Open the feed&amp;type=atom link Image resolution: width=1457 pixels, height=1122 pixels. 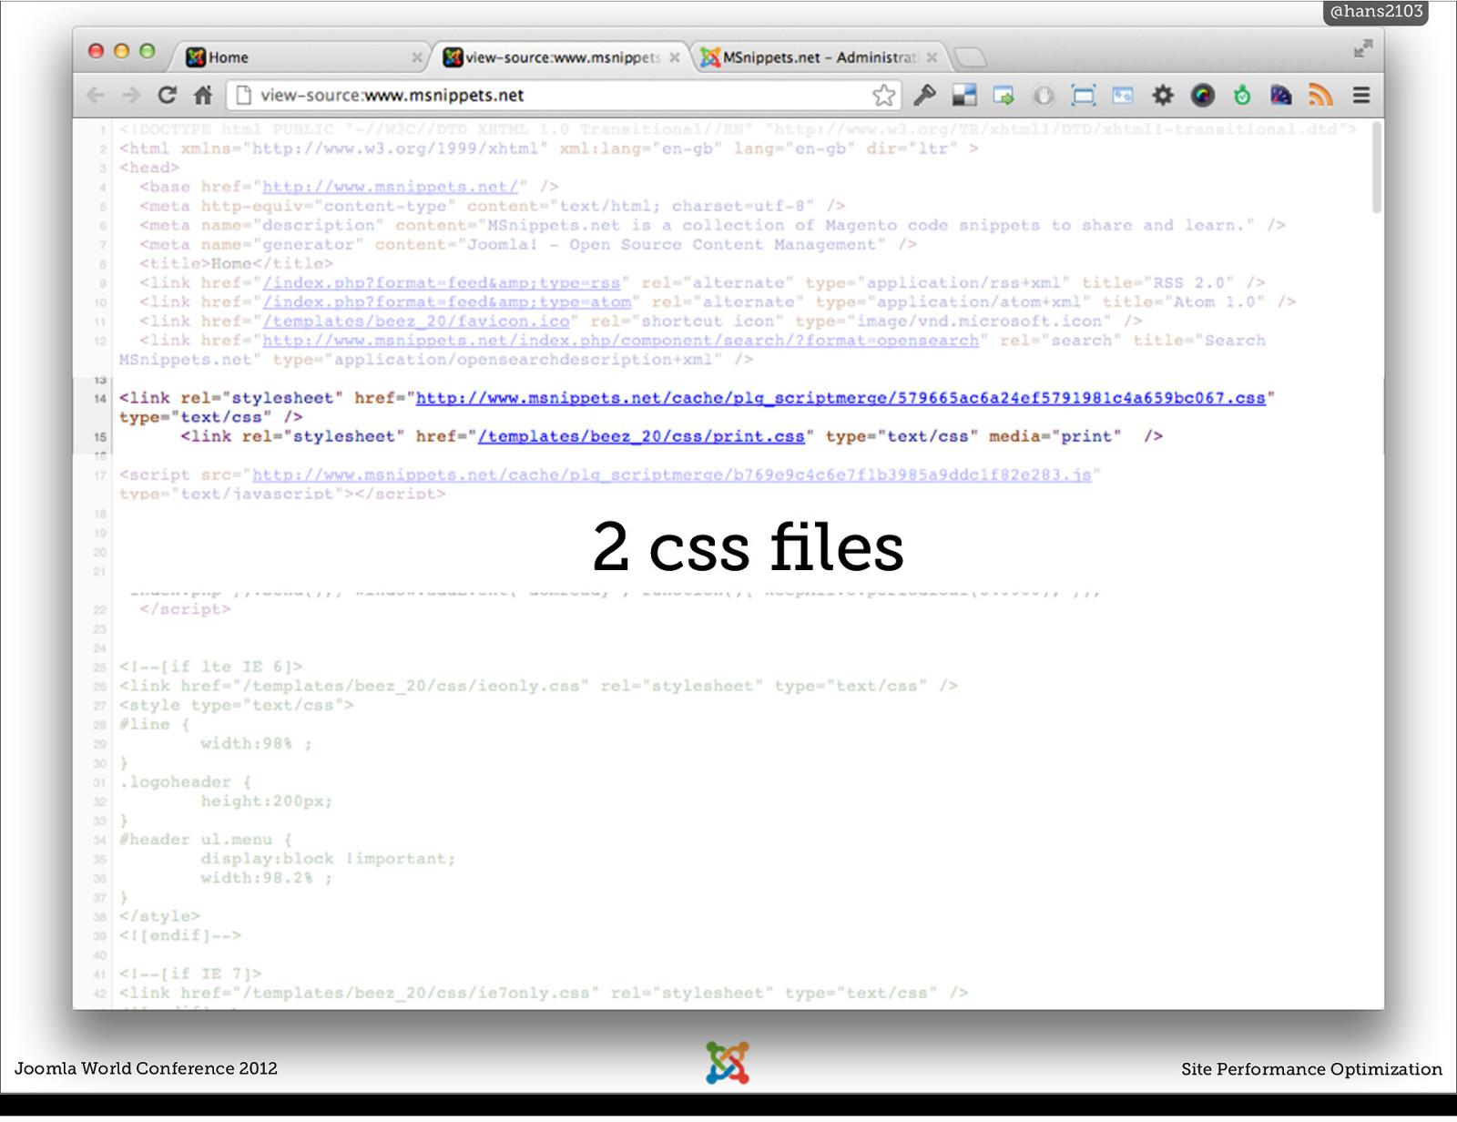[446, 302]
